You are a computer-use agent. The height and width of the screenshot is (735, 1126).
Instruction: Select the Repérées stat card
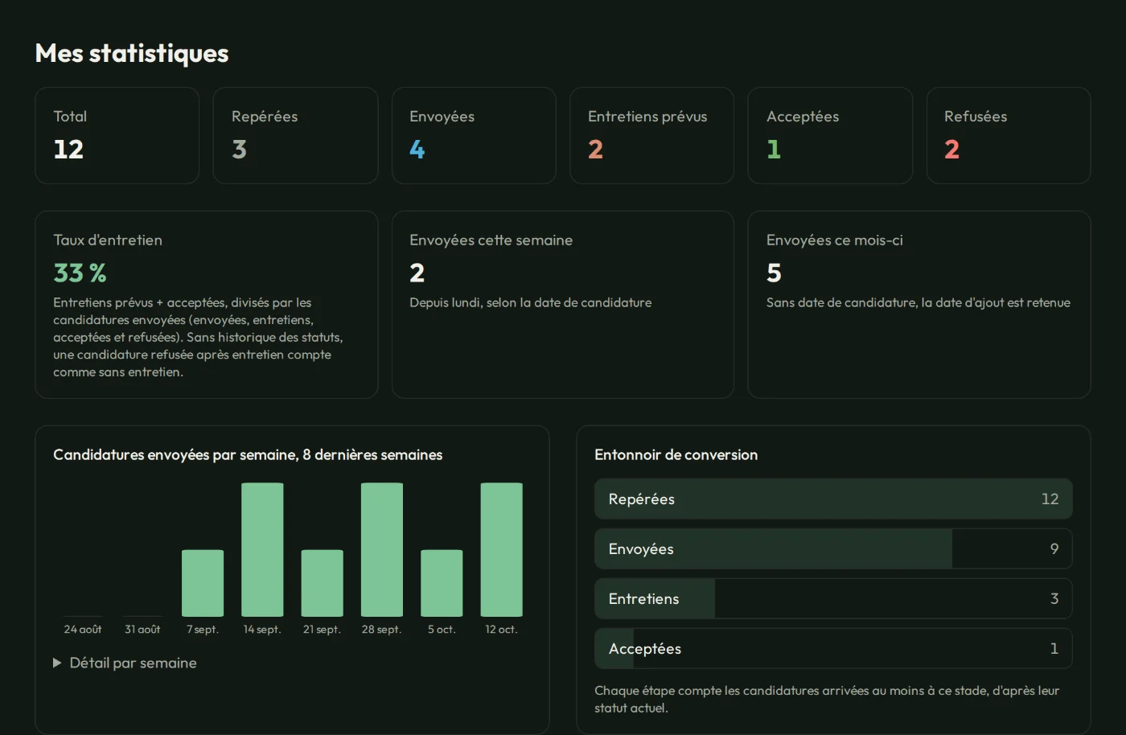[295, 135]
